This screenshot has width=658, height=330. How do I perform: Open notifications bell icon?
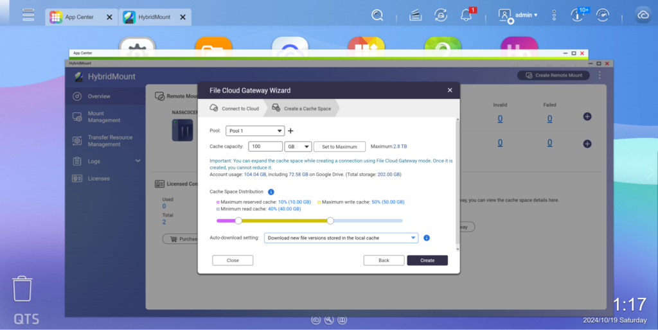(x=467, y=15)
